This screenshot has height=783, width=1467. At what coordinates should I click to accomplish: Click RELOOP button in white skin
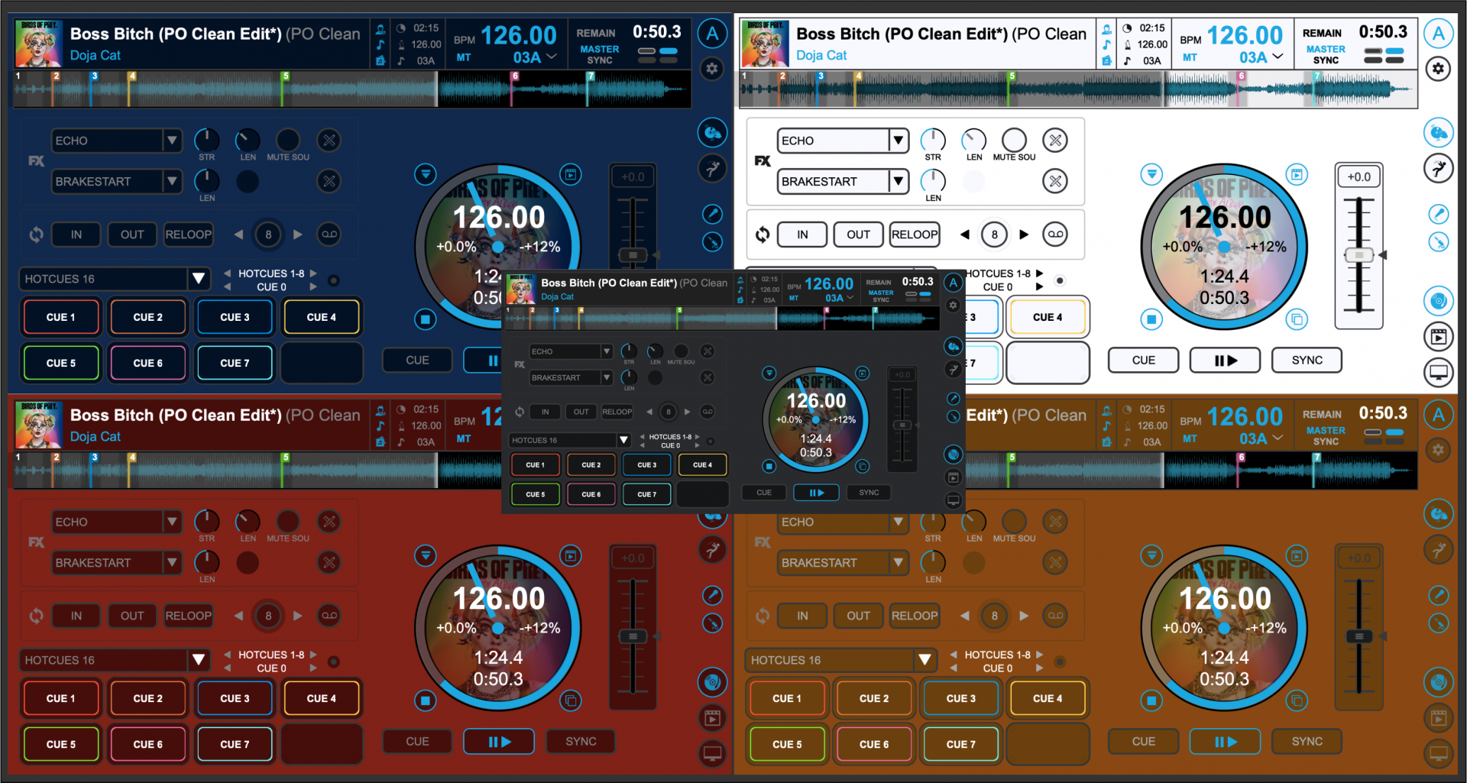pyautogui.click(x=915, y=235)
